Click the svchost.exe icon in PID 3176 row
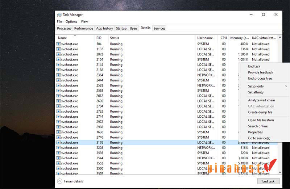Viewport: 290px width, 189px height. 58,142
